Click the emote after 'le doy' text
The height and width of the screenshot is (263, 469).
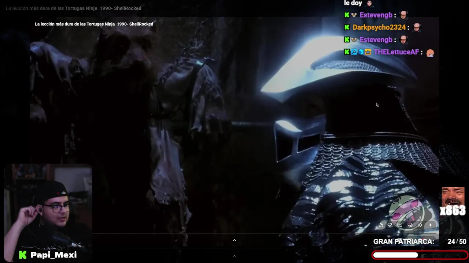(369, 4)
